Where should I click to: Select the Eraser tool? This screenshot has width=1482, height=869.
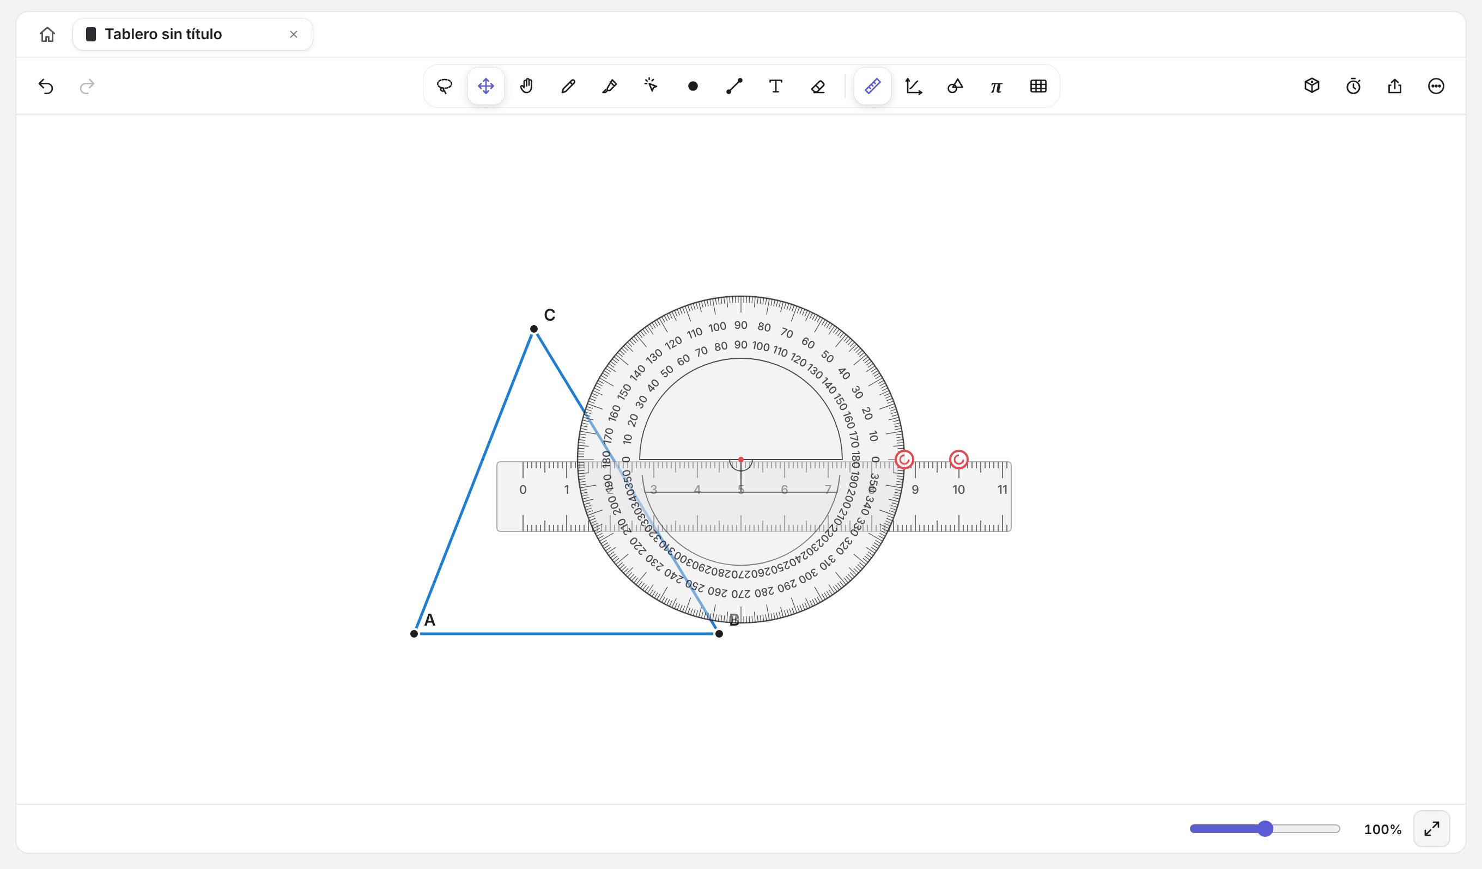[817, 87]
